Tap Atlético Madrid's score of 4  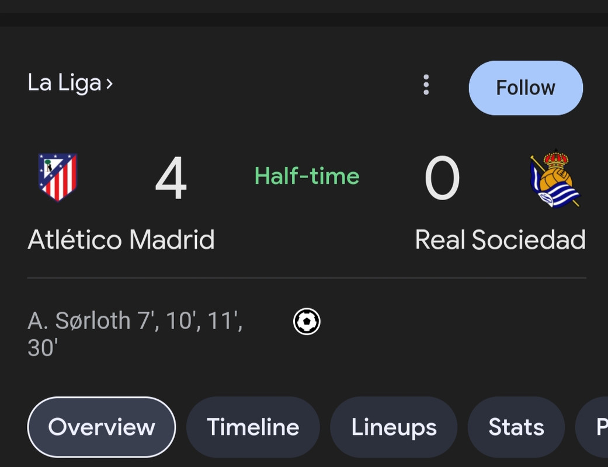tap(171, 178)
